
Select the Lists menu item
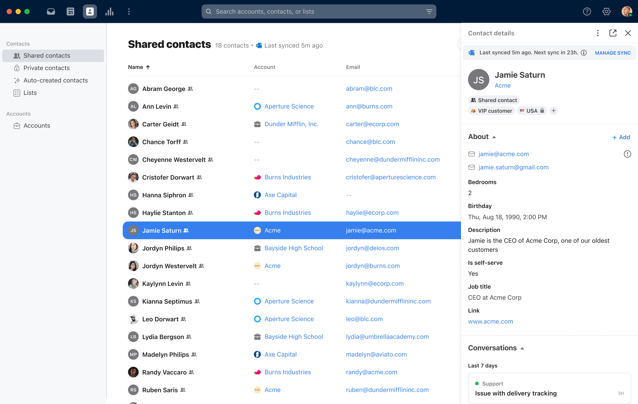click(x=30, y=92)
